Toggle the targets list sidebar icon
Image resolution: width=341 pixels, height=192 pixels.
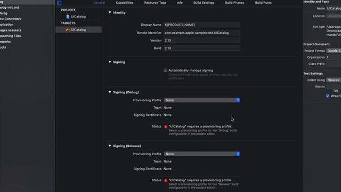59,3
